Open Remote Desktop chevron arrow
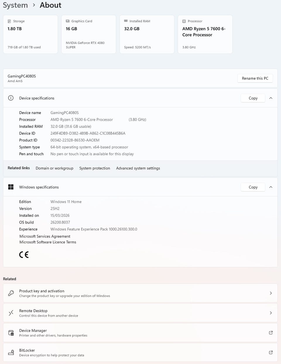This screenshot has height=364, width=281. pyautogui.click(x=271, y=313)
